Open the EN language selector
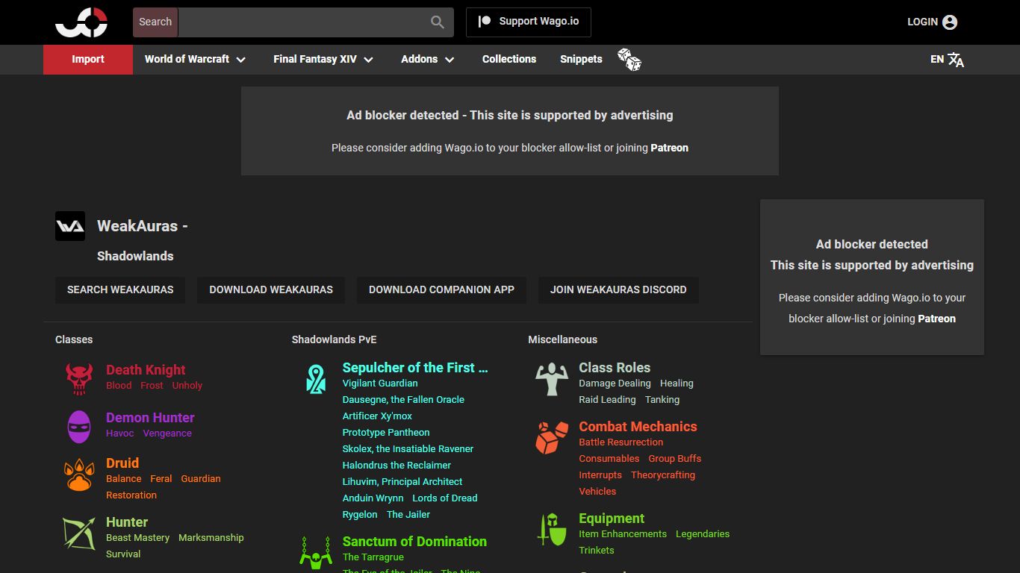The image size is (1020, 573). point(947,60)
